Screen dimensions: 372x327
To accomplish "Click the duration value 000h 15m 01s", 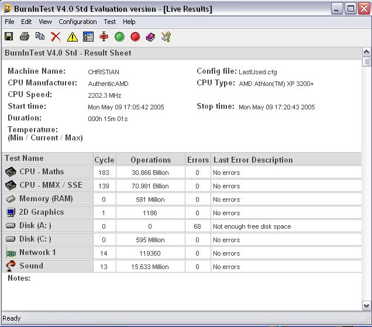I will (x=108, y=119).
